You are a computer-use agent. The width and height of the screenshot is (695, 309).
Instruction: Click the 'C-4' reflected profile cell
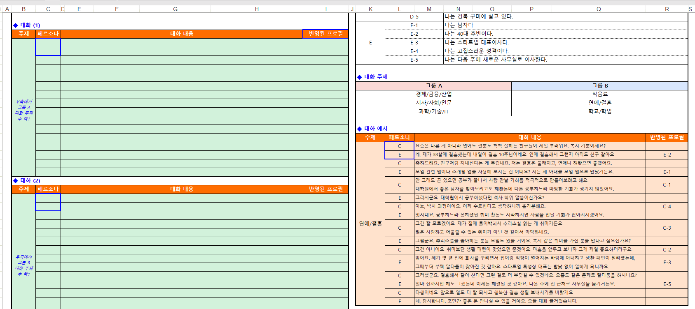[667, 206]
